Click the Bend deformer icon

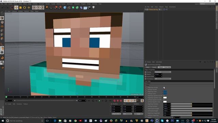tap(81, 8)
